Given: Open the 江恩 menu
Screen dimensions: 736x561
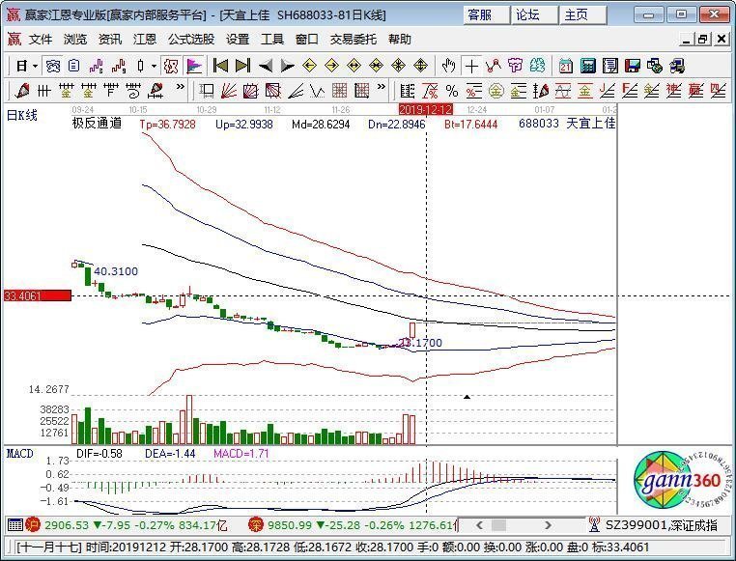Looking at the screenshot, I should 145,40.
